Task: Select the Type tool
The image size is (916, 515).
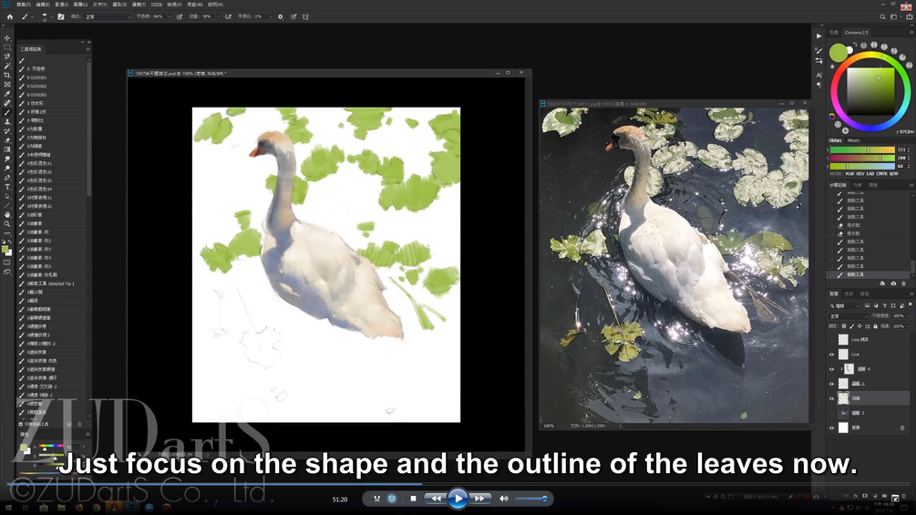Action: (7, 187)
